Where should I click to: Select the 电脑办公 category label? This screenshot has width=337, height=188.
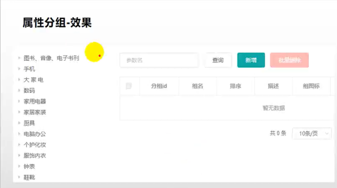click(x=35, y=134)
